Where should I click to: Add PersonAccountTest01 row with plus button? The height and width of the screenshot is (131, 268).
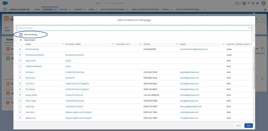(20, 55)
